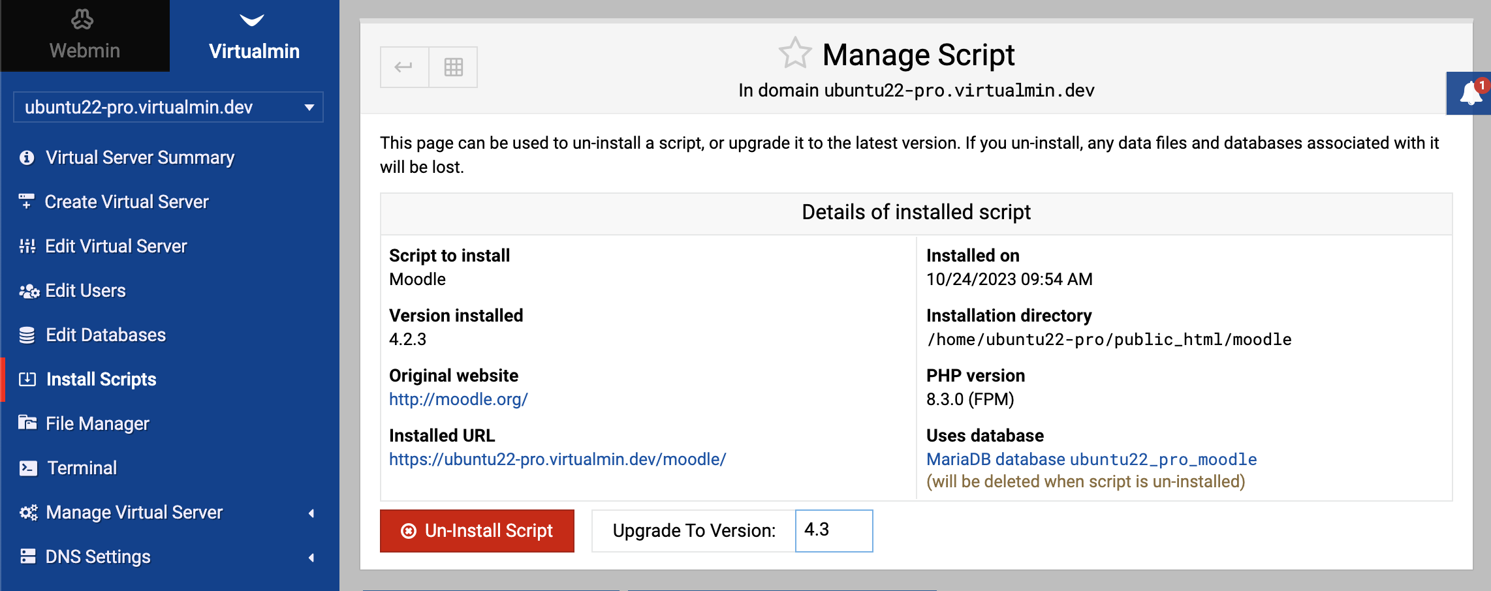Click the File Manager folder icon
1491x591 pixels.
tap(27, 423)
